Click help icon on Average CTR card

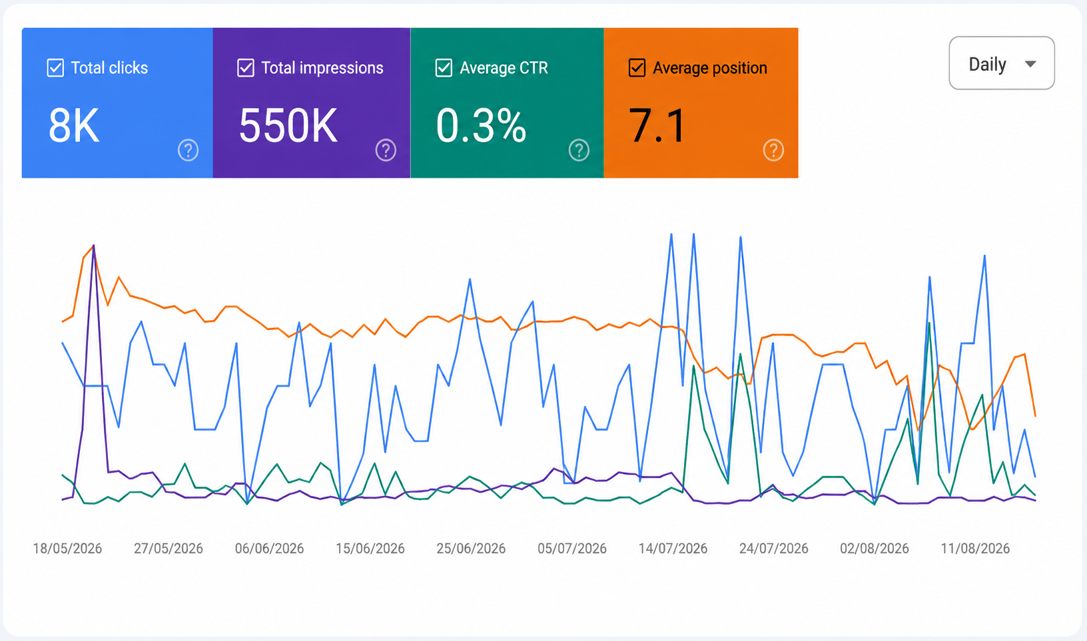579,150
